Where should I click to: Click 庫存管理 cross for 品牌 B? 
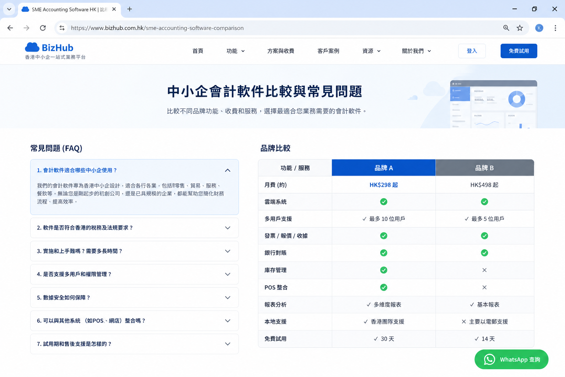point(484,270)
